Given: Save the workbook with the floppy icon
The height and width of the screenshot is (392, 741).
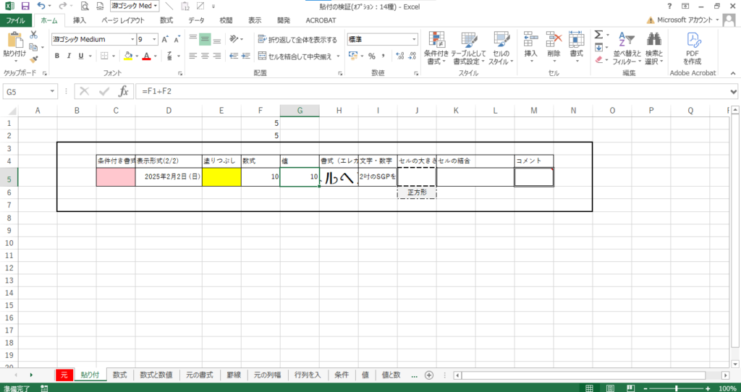Looking at the screenshot, I should click(x=25, y=6).
